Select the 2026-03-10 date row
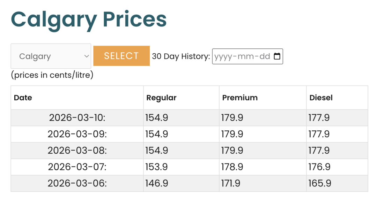Image resolution: width=377 pixels, height=199 pixels. pos(77,118)
